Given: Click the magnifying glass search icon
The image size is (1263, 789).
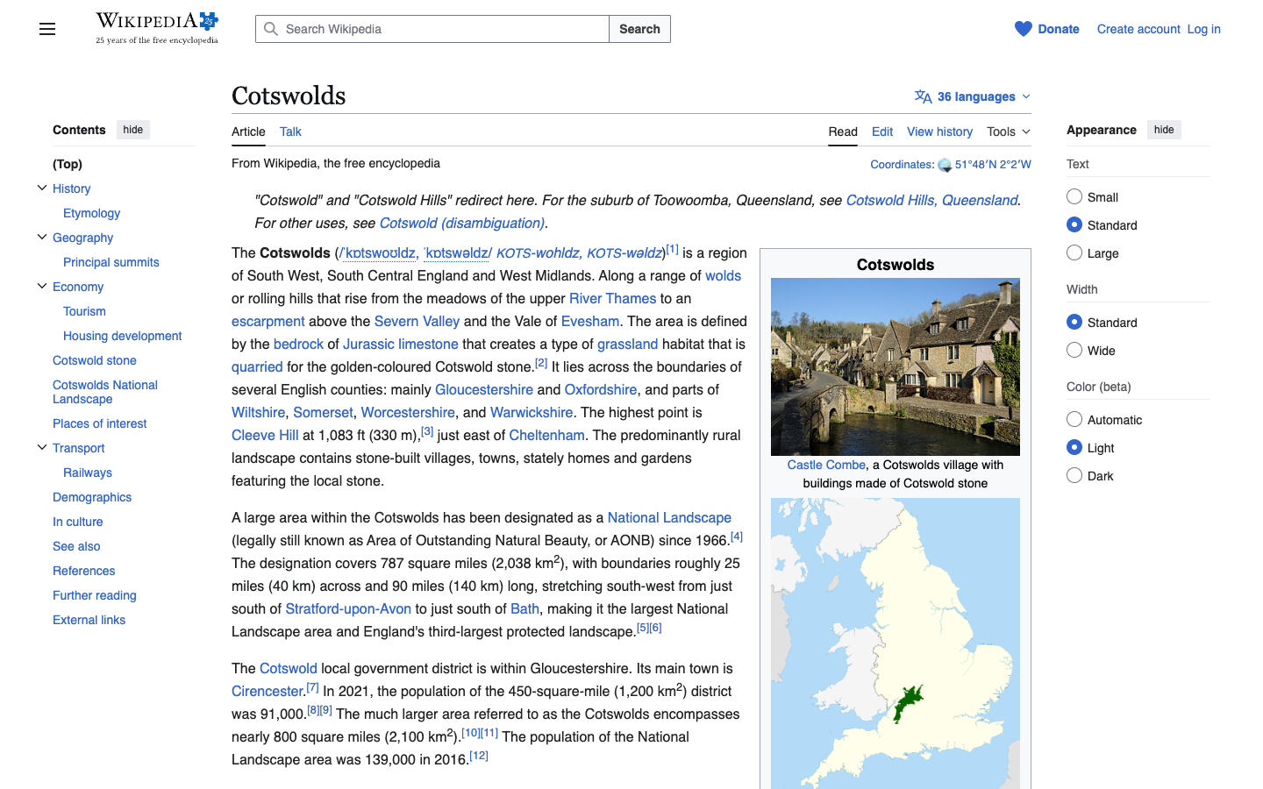Looking at the screenshot, I should point(271,29).
